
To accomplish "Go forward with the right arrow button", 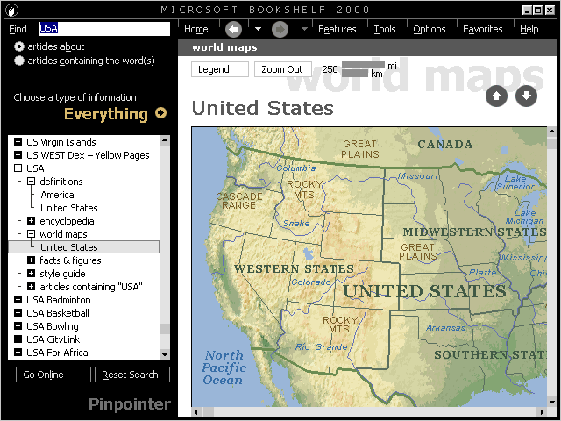I will [280, 29].
